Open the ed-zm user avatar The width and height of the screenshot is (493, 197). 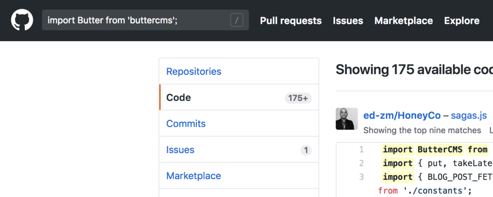click(347, 119)
